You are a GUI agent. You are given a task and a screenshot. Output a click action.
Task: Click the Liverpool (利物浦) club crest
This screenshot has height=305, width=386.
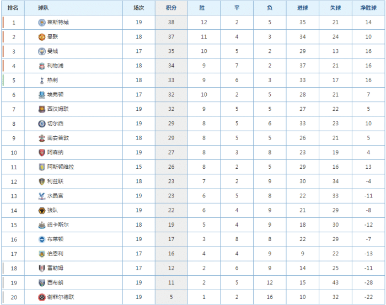click(x=41, y=66)
